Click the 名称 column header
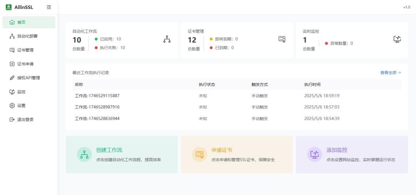This screenshot has width=416, height=195. tap(79, 85)
